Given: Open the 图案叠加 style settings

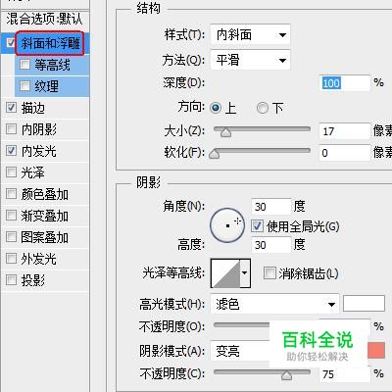Looking at the screenshot, I should (45, 237).
